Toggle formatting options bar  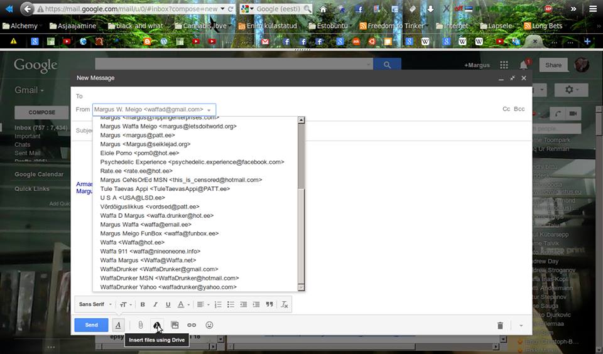coord(118,325)
